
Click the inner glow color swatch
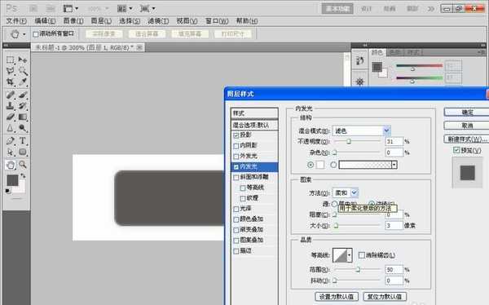point(320,165)
